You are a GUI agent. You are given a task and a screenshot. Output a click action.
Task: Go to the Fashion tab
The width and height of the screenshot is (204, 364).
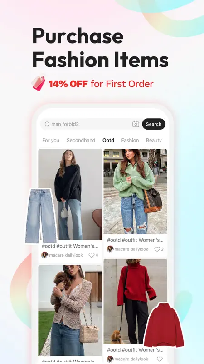pyautogui.click(x=130, y=140)
